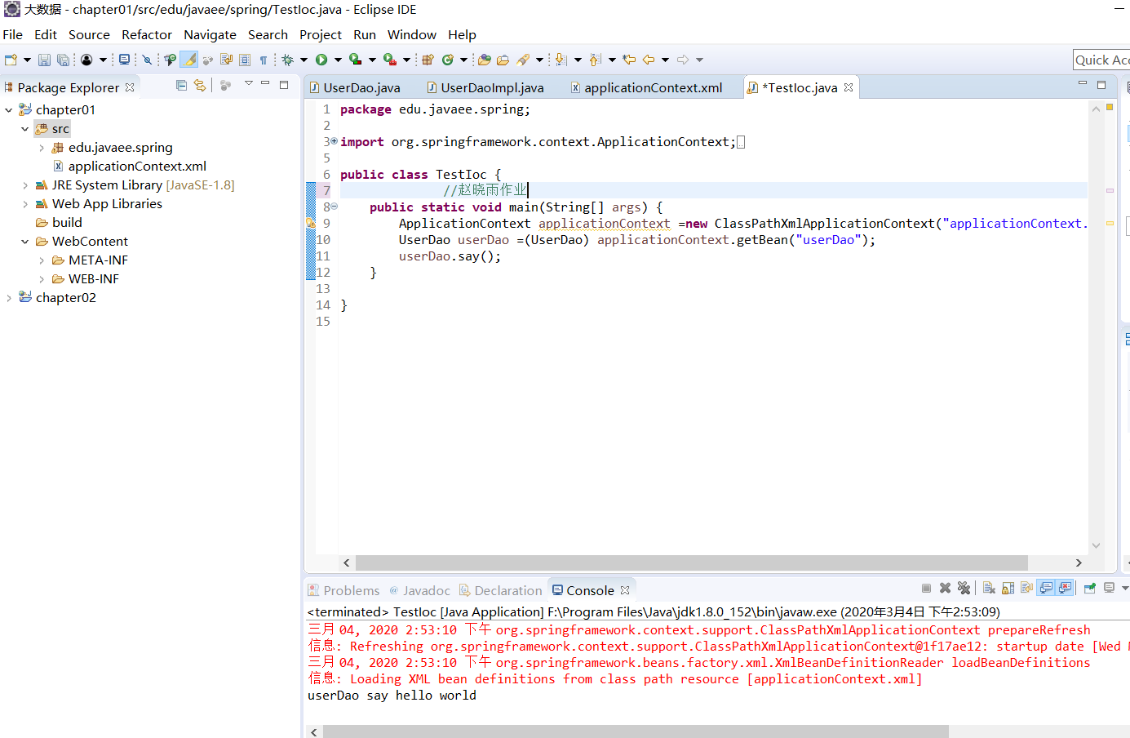The image size is (1130, 738).
Task: Expand the chapter02 project
Action: point(9,298)
